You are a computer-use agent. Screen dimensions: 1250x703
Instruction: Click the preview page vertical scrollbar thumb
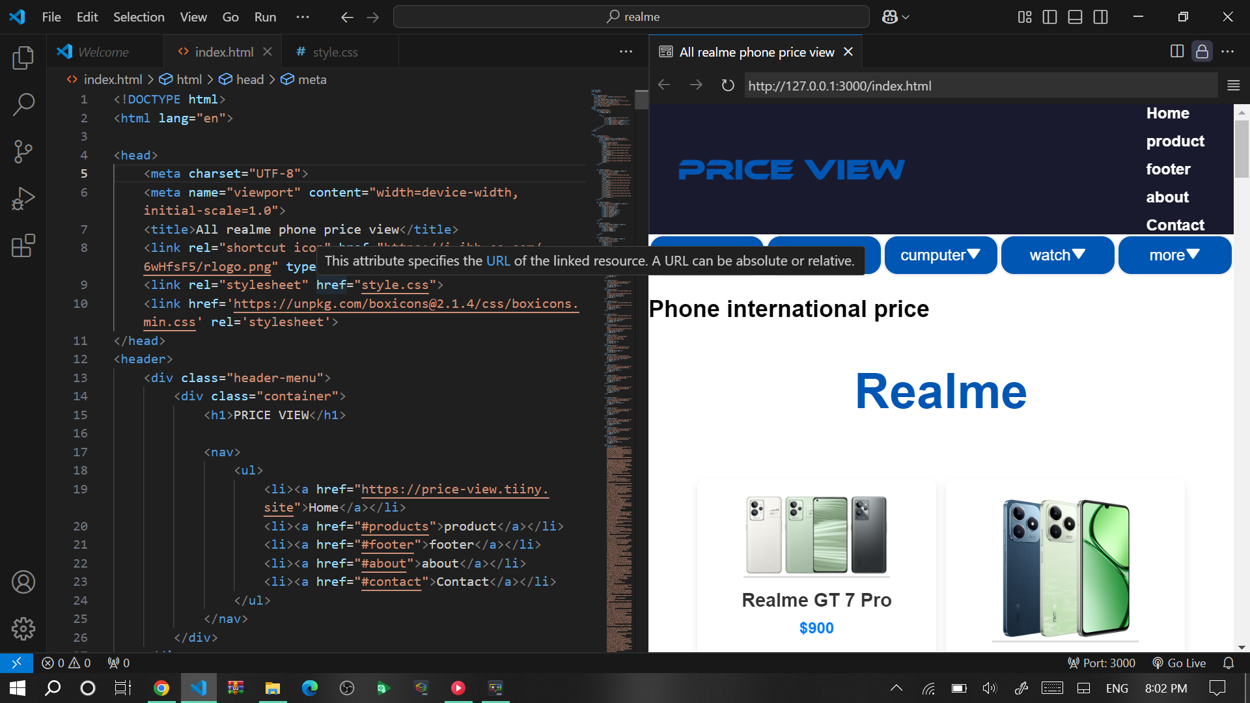point(1242,148)
